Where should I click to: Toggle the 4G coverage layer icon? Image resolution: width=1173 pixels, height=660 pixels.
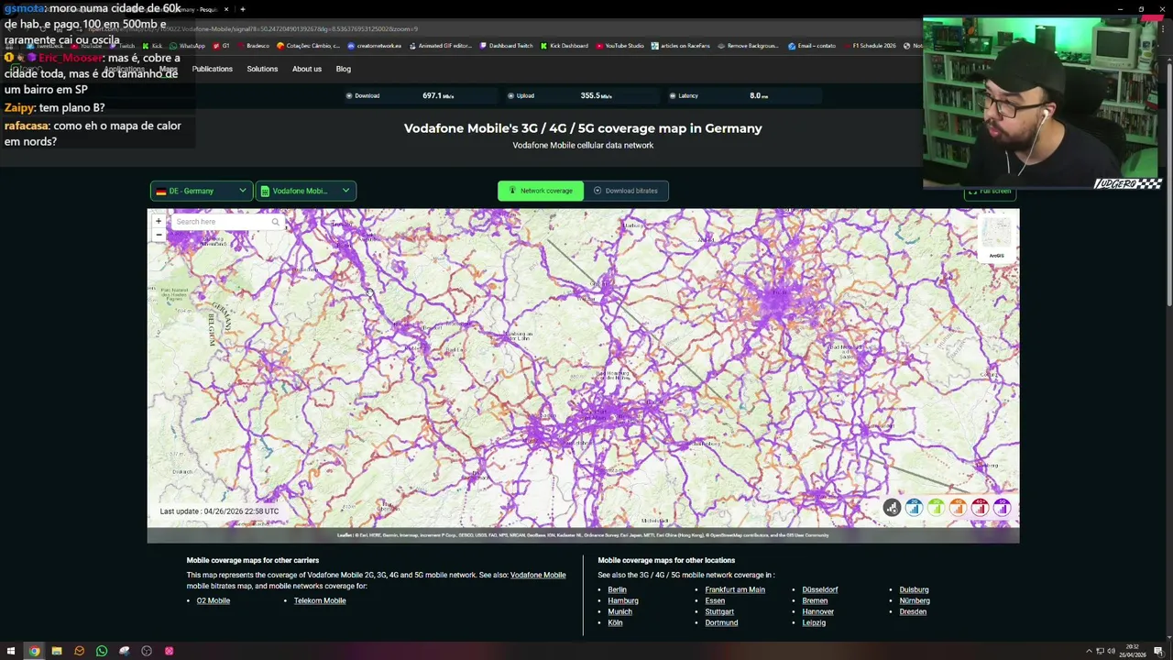click(958, 508)
